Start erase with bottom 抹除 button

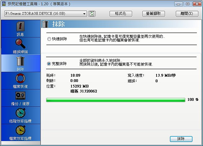pyautogui.click(x=181, y=139)
